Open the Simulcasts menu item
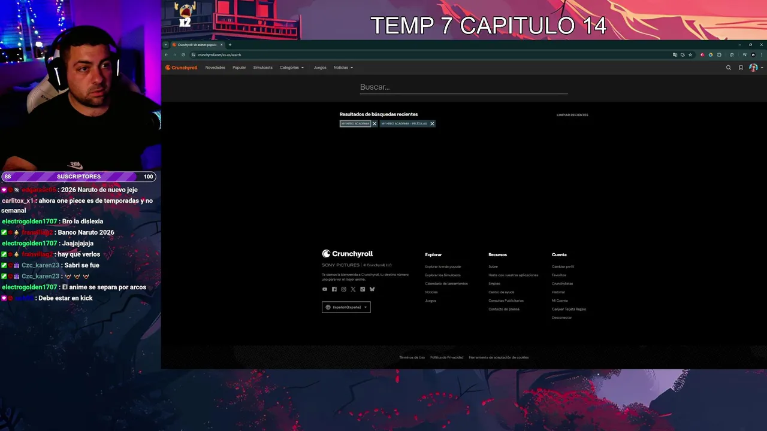The image size is (767, 431). tap(262, 68)
